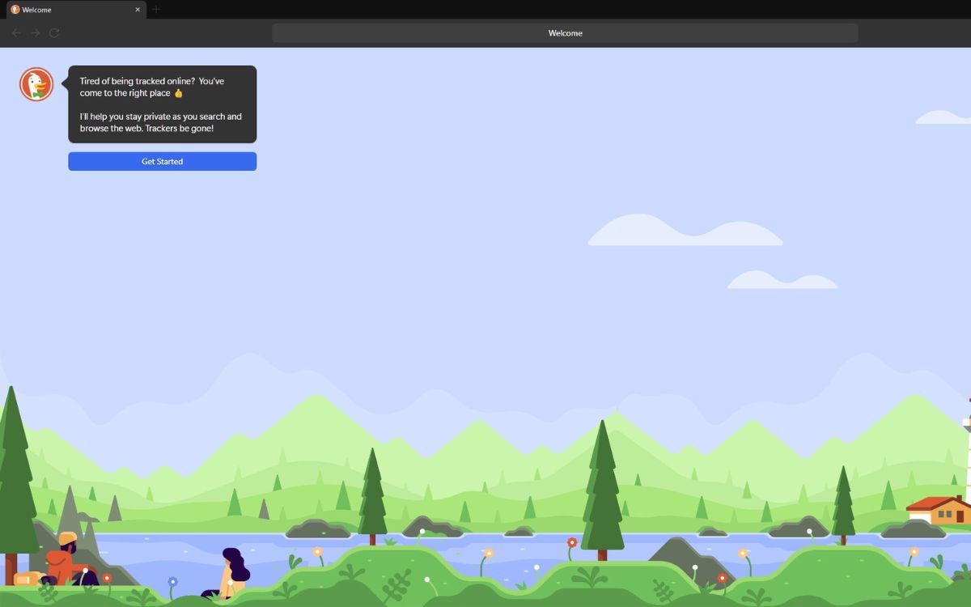971x607 pixels.
Task: Click the address bar labeled Welcome
Action: pyautogui.click(x=566, y=32)
